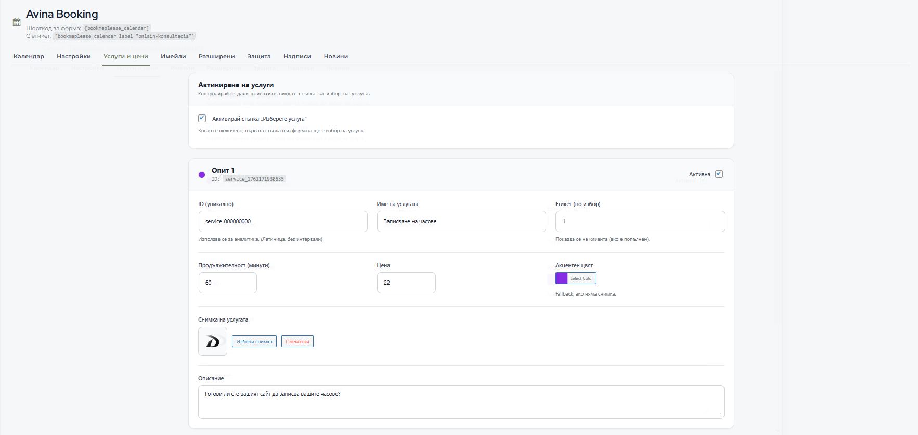
Task: Click the Avina Booking calendar icon
Action: pyautogui.click(x=17, y=22)
